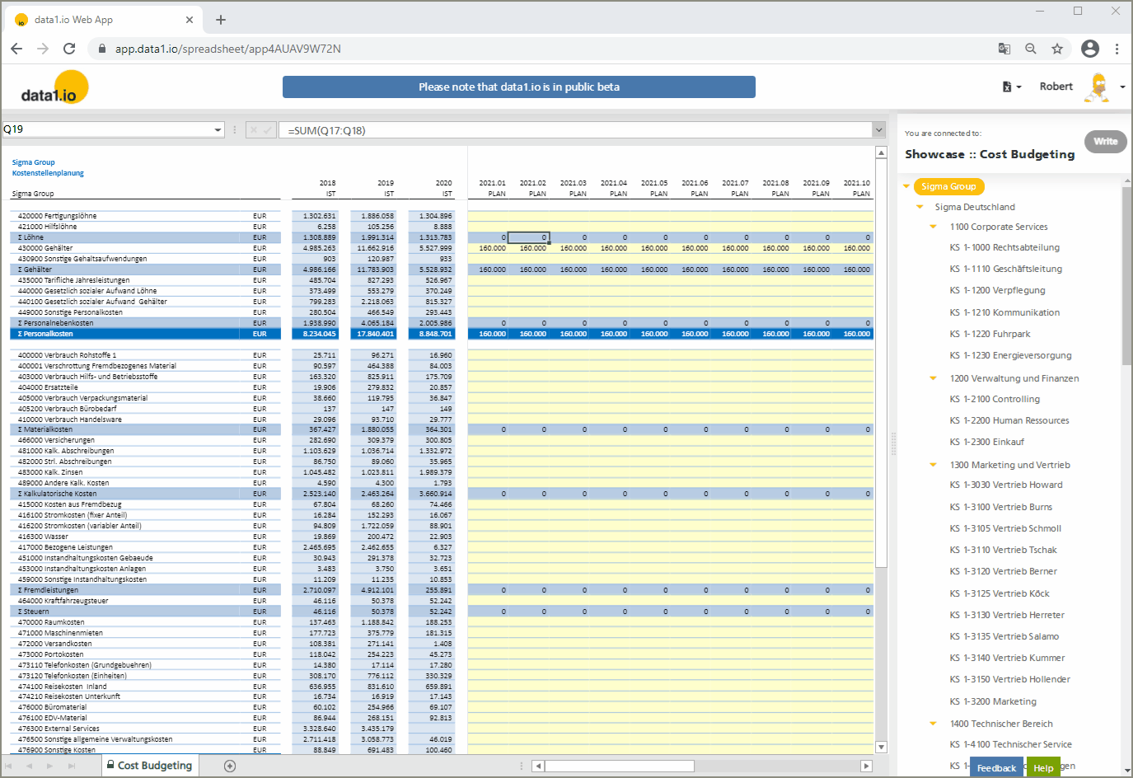
Task: Go to previous sheet navigation arrow
Action: (30, 766)
